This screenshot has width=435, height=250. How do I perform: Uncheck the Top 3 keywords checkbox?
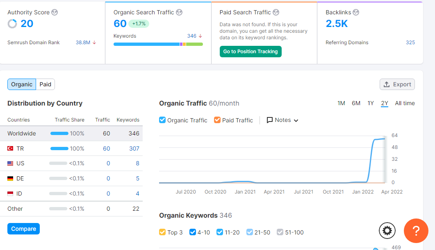162,232
